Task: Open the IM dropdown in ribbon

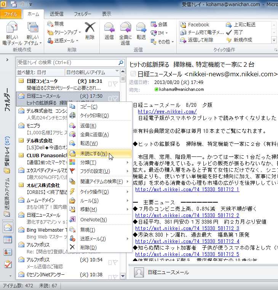Action: tap(166, 33)
